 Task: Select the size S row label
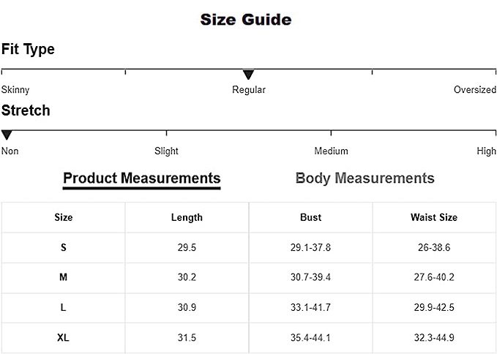(64, 248)
